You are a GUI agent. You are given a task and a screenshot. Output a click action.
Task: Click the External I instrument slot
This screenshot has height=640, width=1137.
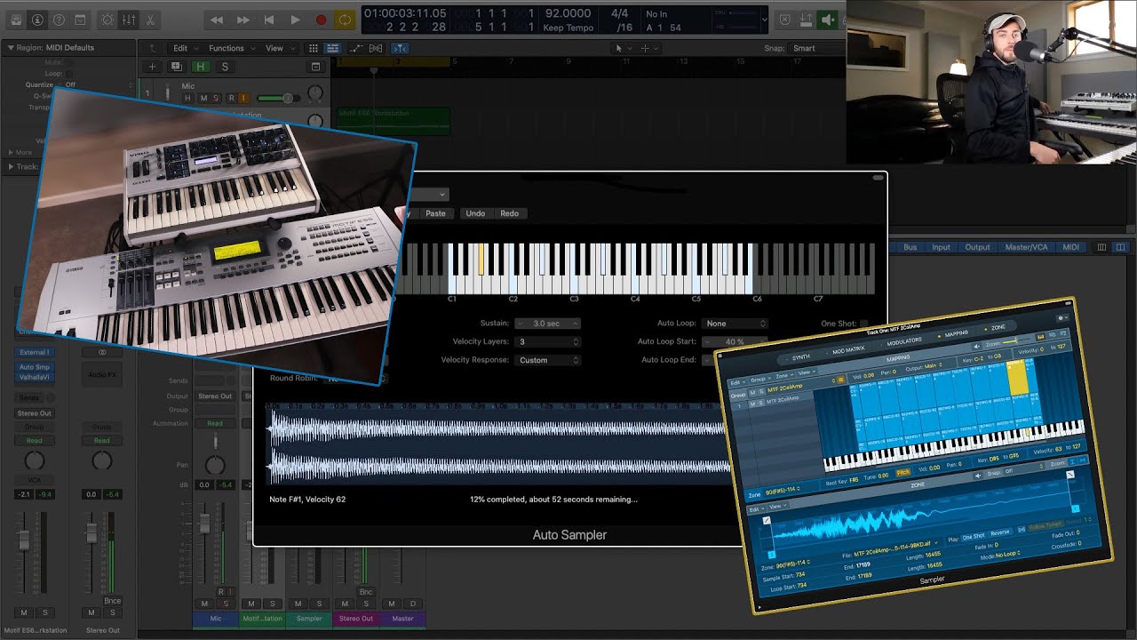(35, 352)
